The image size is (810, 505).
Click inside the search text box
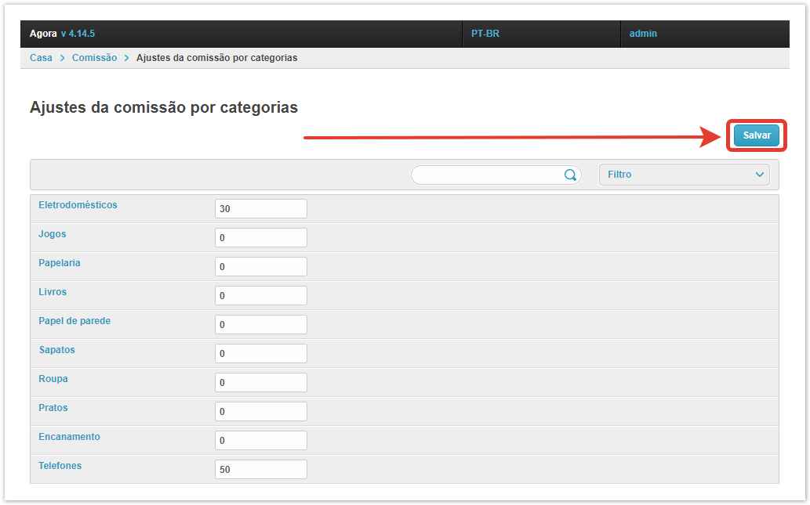click(x=488, y=175)
